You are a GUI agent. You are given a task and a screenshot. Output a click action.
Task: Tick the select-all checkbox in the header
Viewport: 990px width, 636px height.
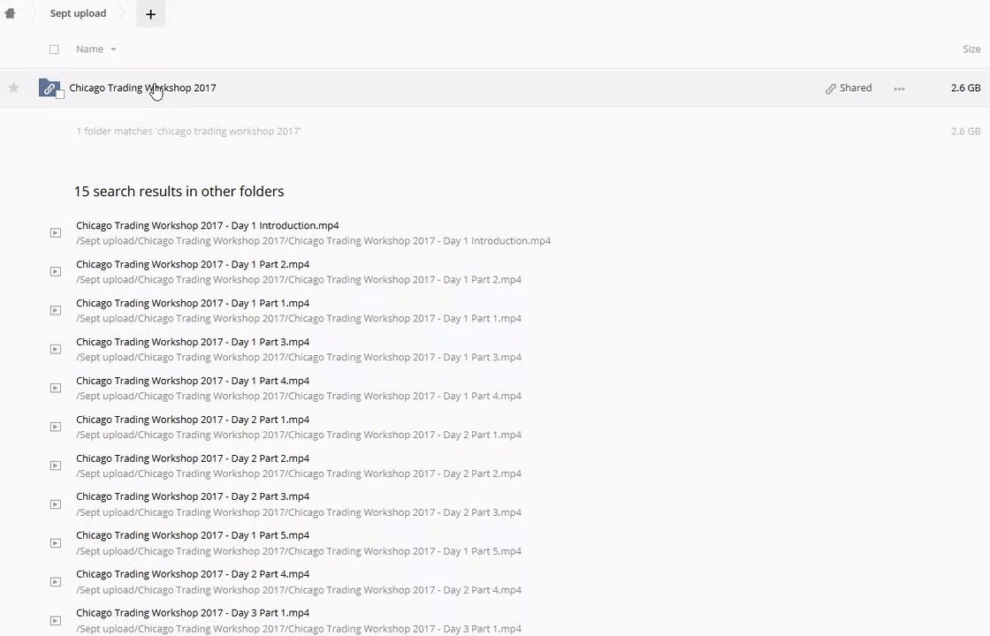point(54,49)
